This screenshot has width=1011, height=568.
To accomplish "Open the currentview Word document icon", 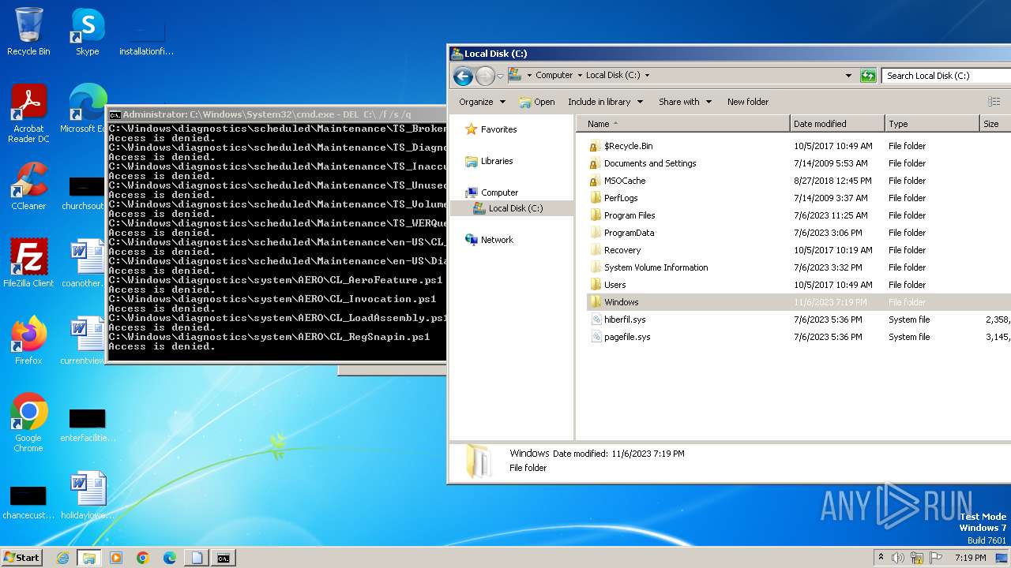I will click(x=85, y=341).
